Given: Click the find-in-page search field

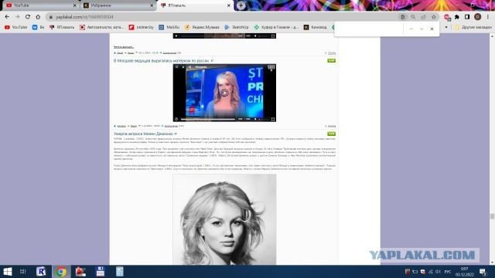Looking at the screenshot, I should (x=370, y=29).
